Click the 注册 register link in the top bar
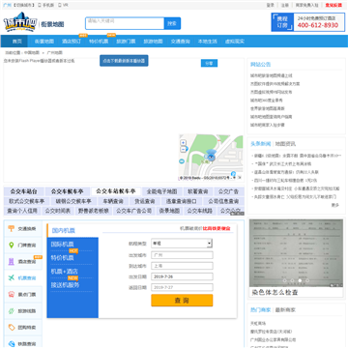The image size is (348, 348). tap(285, 5)
